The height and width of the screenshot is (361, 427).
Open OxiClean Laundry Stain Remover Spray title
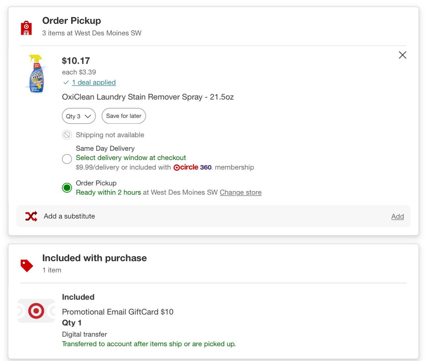pos(148,97)
